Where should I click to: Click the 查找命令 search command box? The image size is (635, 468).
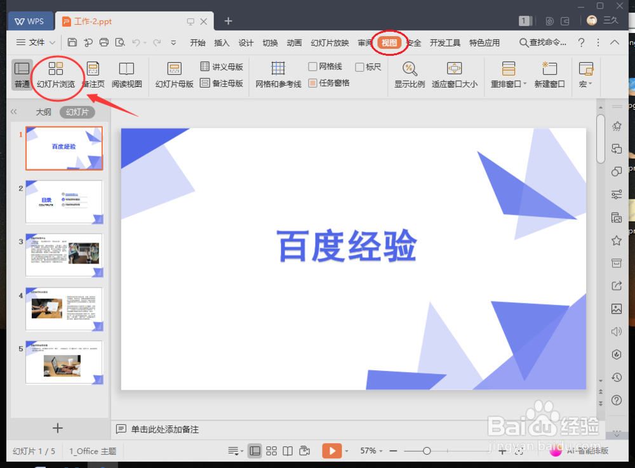click(543, 43)
